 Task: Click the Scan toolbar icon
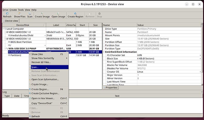(x=30, y=13)
